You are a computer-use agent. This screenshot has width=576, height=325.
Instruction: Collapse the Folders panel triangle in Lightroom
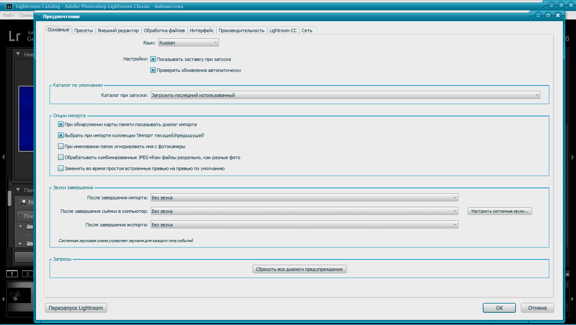pyautogui.click(x=18, y=190)
